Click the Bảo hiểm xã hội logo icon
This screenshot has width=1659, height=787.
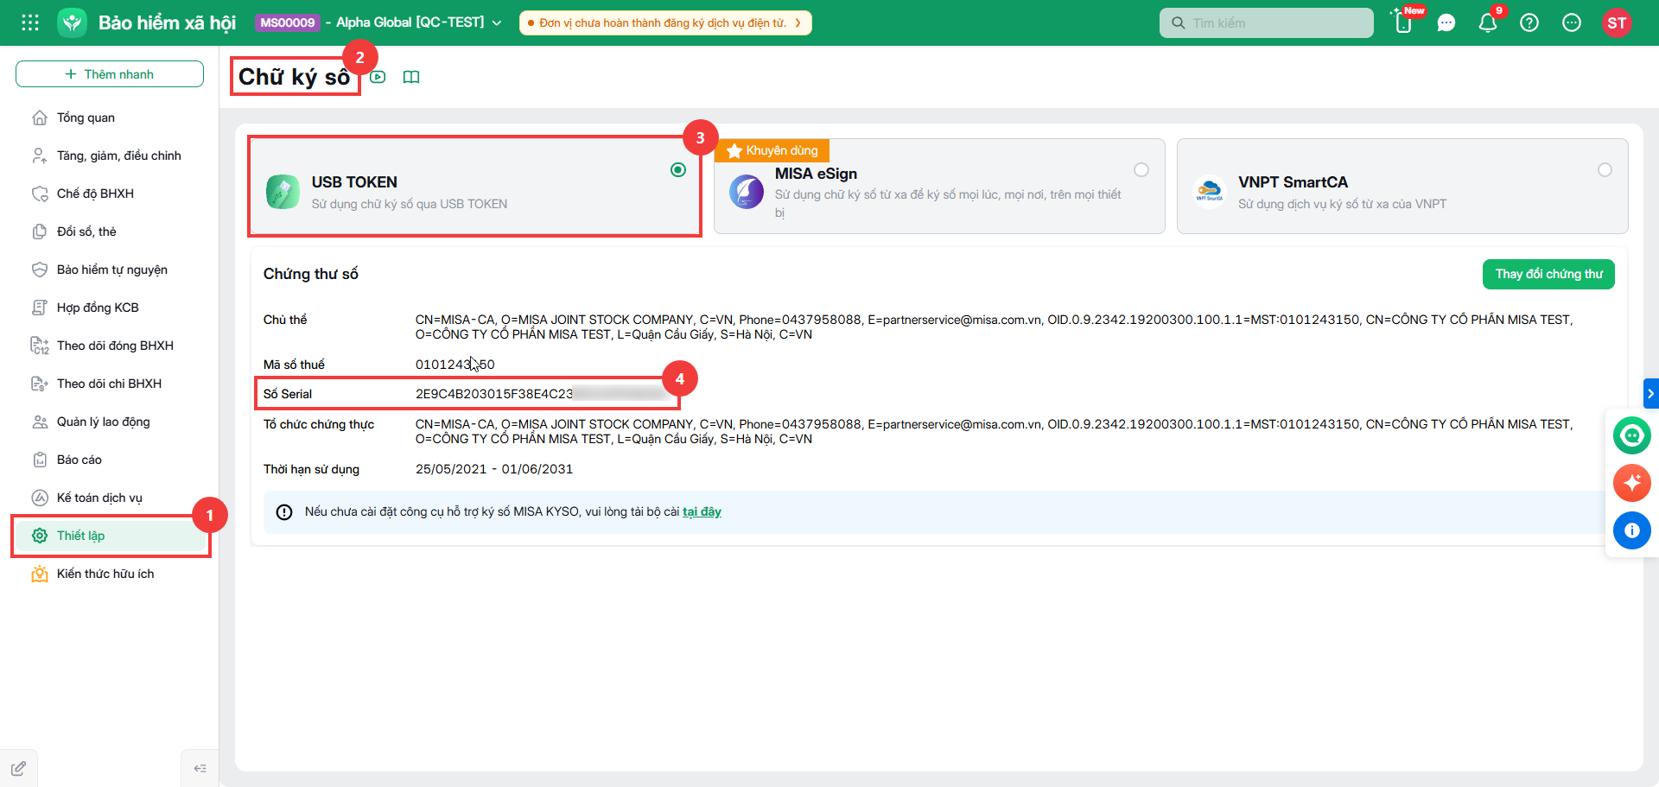coord(73,22)
